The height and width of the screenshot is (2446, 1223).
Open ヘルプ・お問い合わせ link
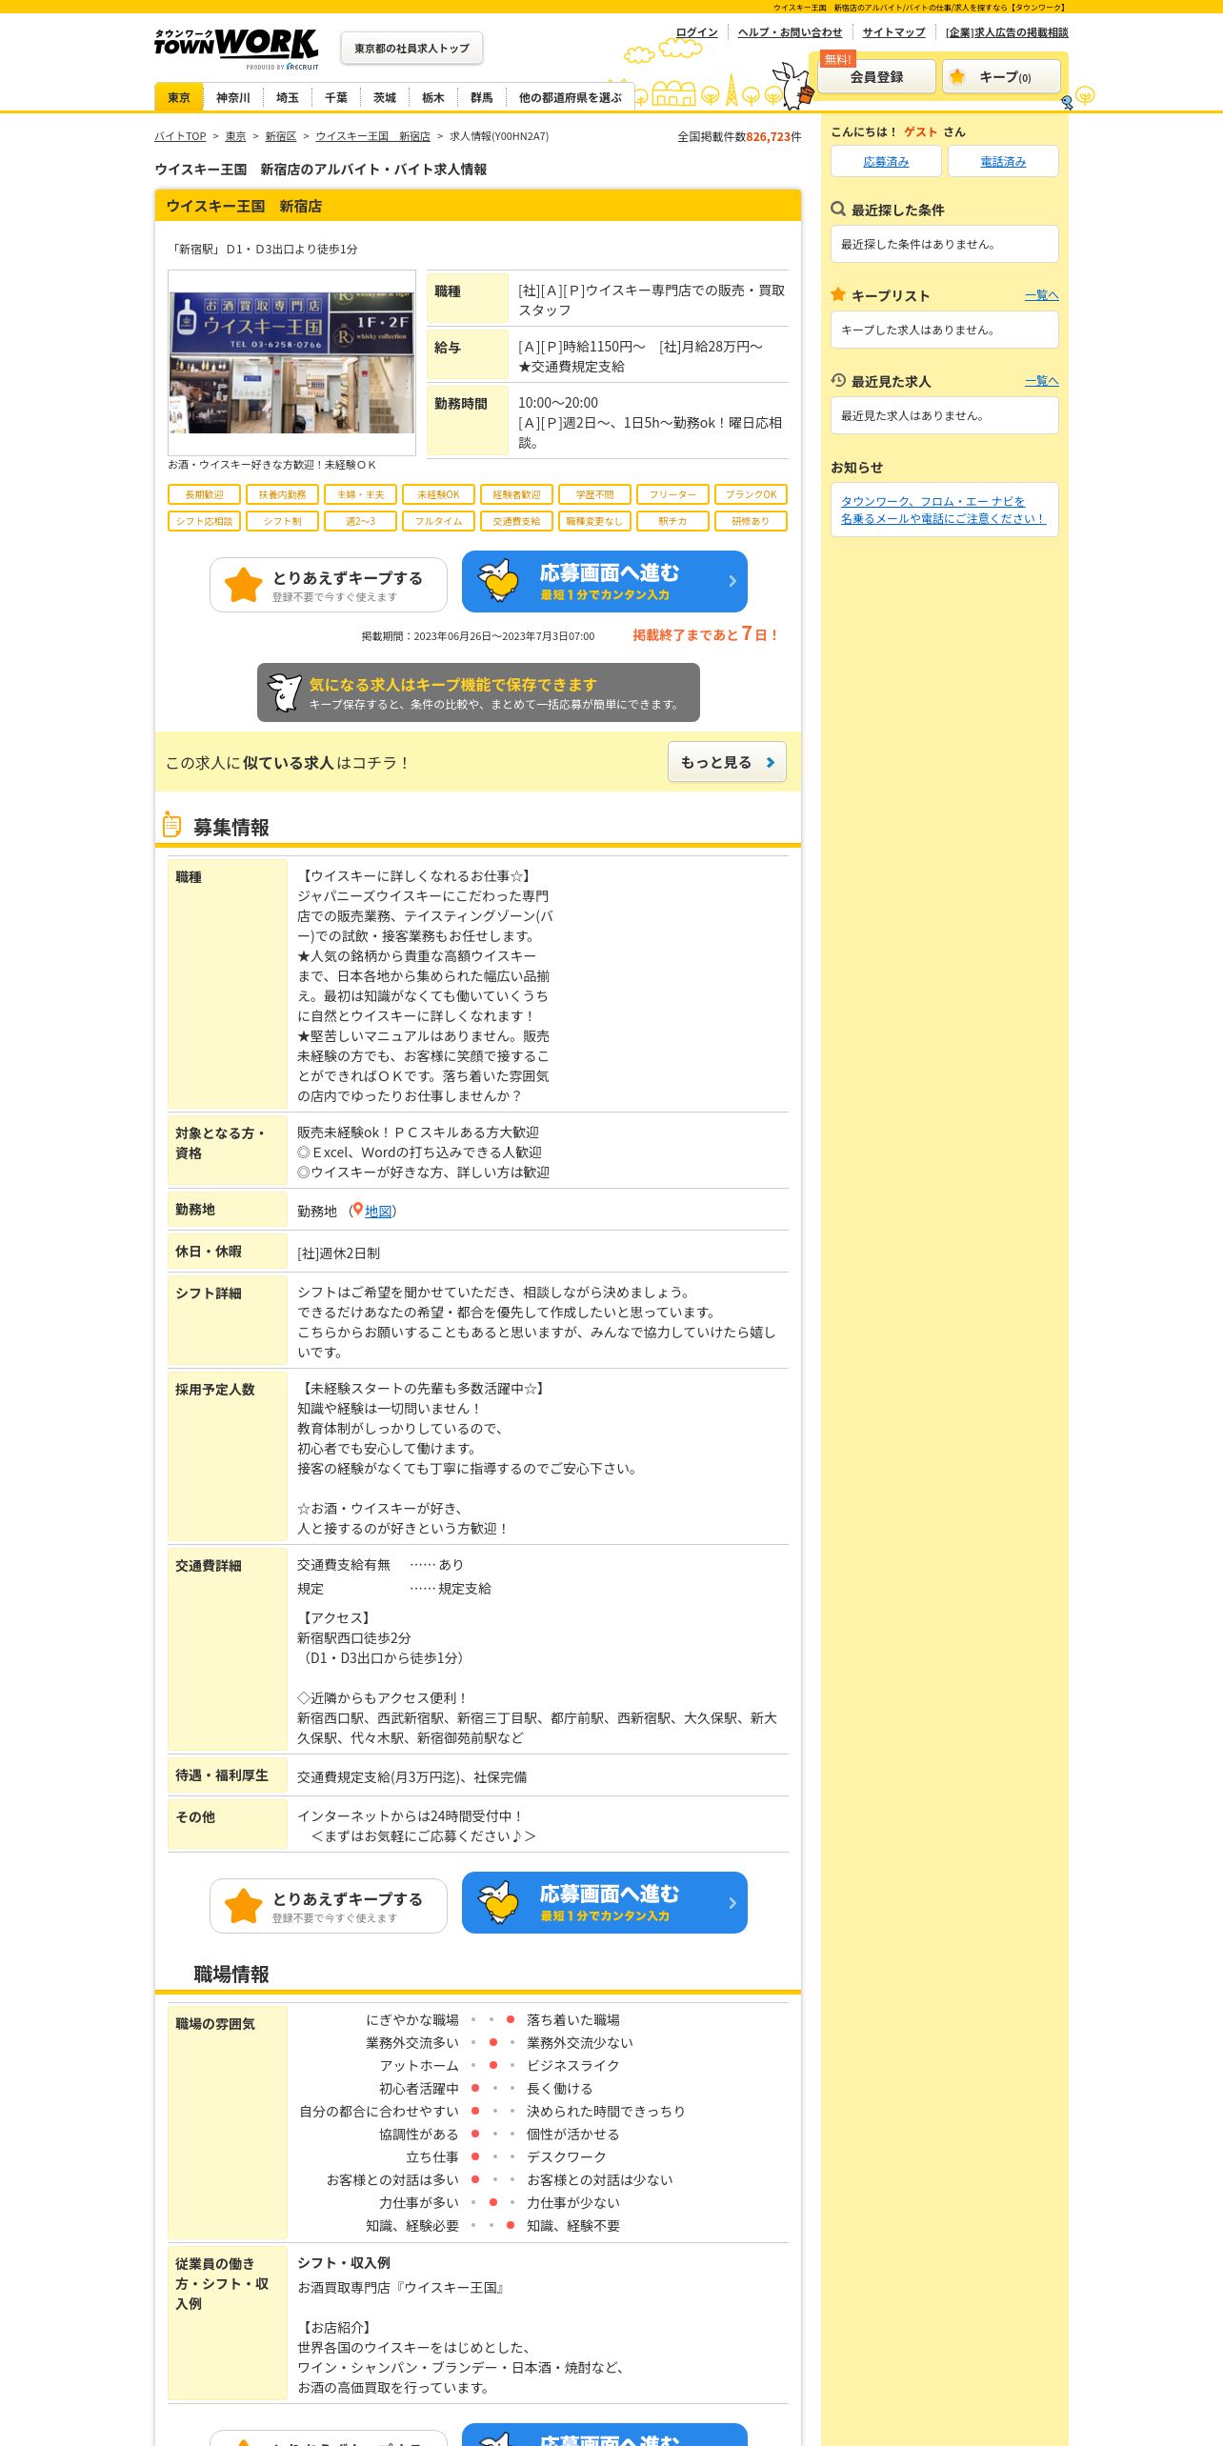point(790,32)
